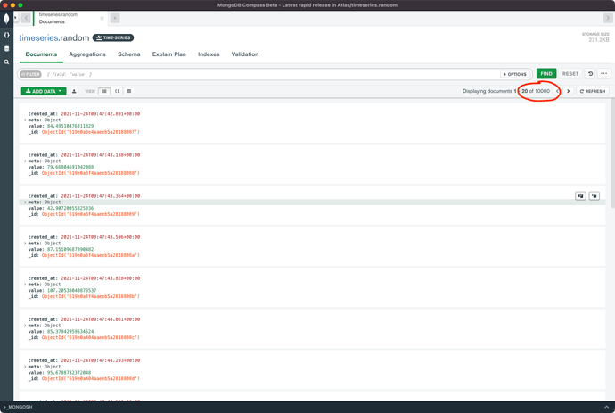
Task: Click the FILTER badge in query bar
Action: point(30,74)
